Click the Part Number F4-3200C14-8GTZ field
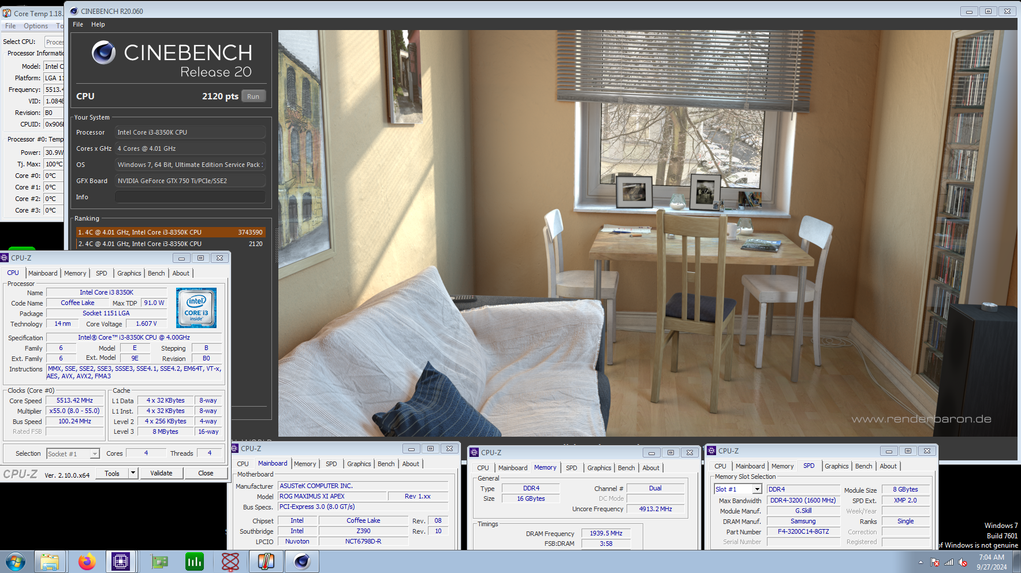This screenshot has width=1021, height=573. 803,531
